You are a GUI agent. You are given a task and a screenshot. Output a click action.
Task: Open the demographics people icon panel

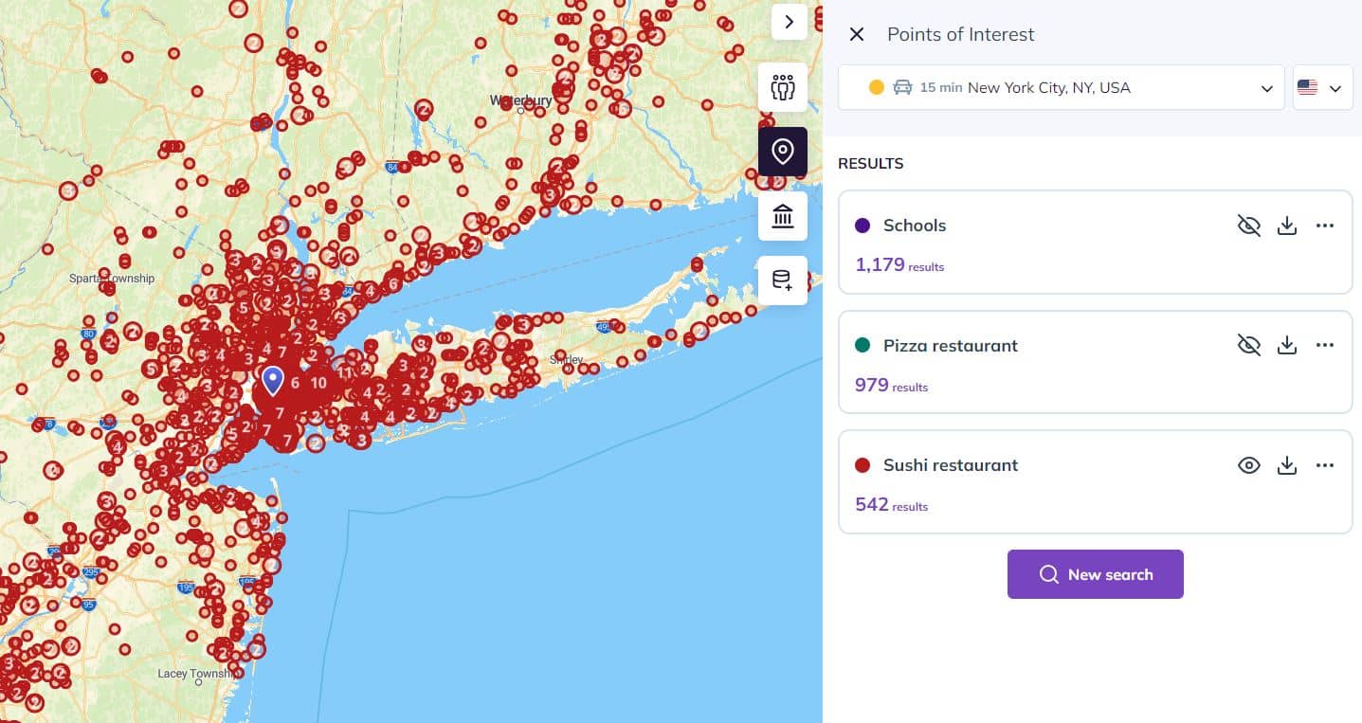coord(782,88)
